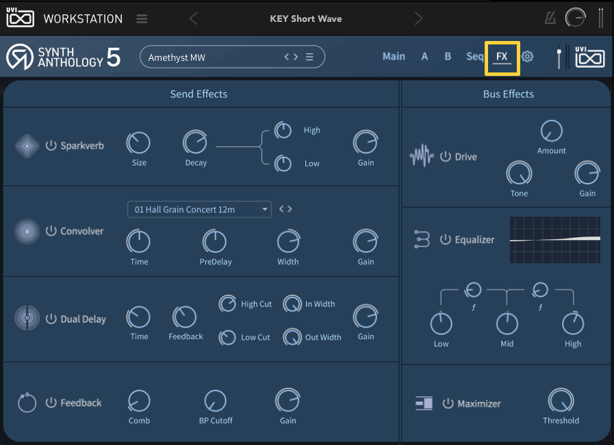Go to previous preset arrow in top bar
This screenshot has width=614, height=445.
tap(194, 18)
